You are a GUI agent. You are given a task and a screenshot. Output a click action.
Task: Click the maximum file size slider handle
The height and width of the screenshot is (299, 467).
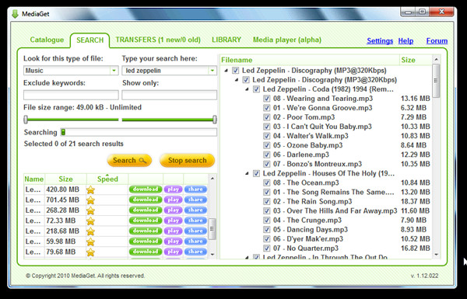pos(215,120)
